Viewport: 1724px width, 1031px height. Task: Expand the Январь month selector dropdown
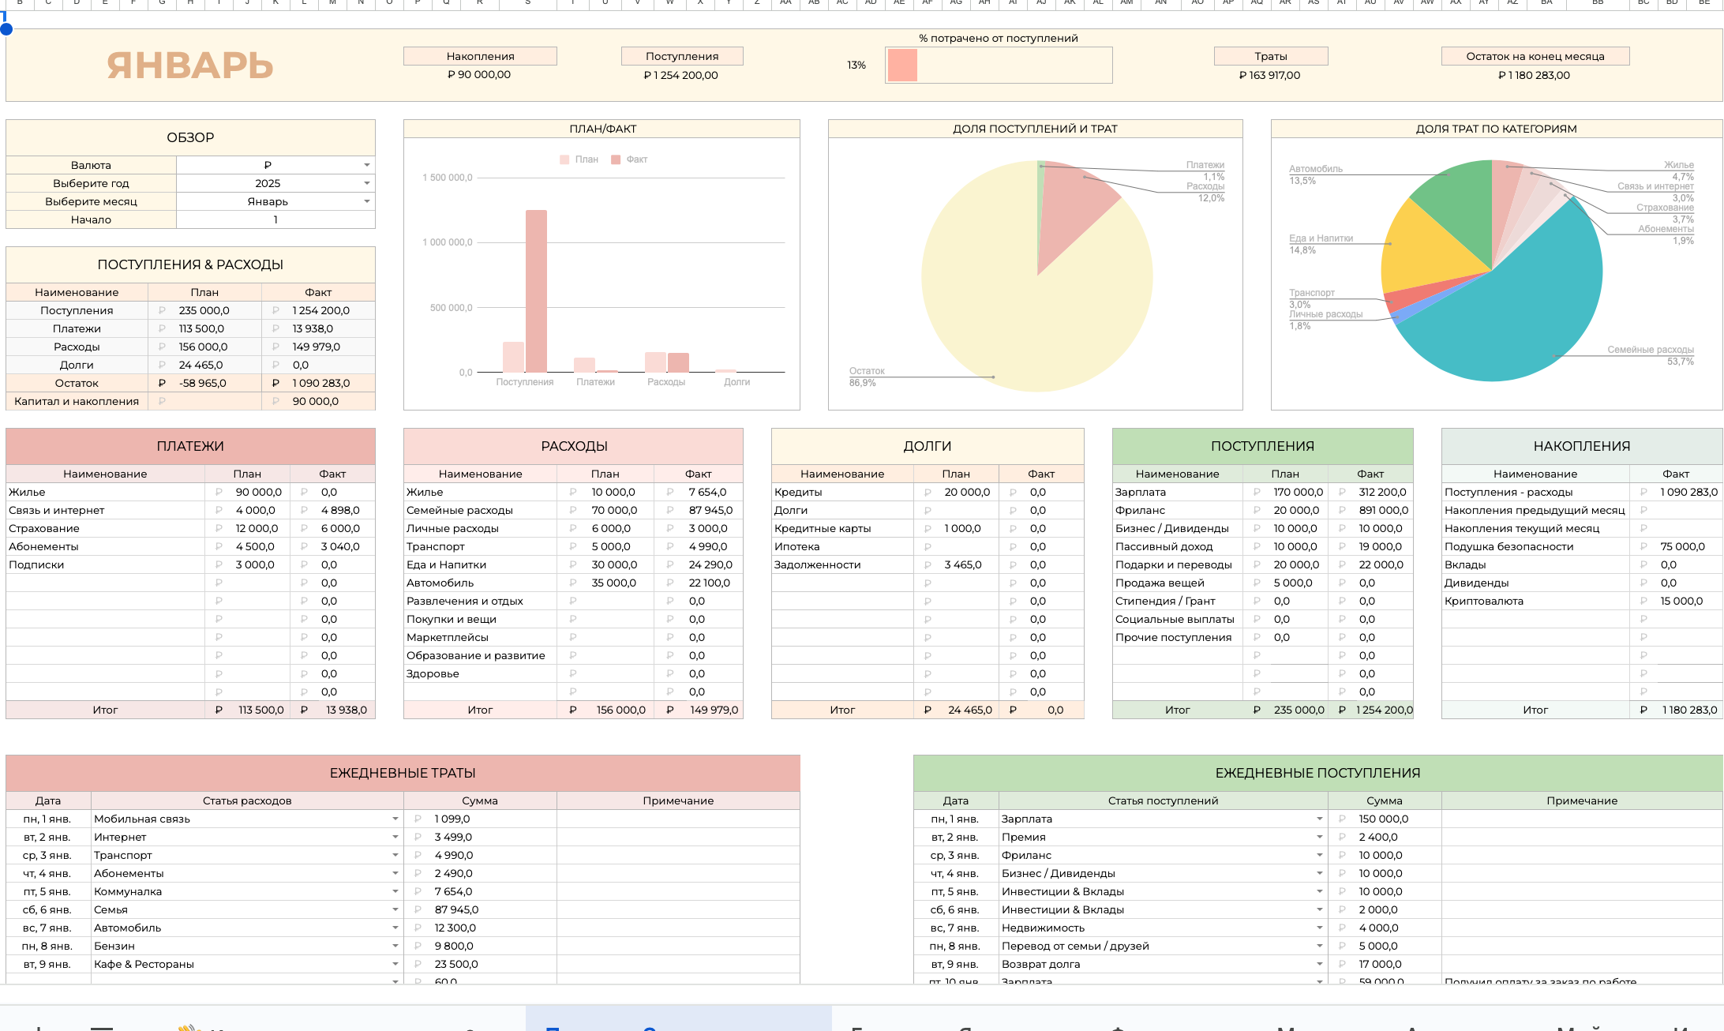tap(367, 201)
